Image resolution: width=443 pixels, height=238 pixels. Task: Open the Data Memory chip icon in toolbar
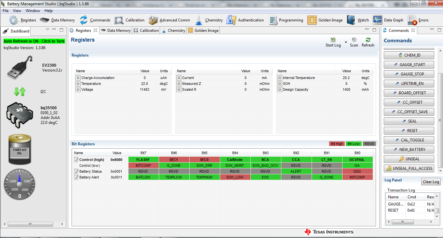coord(44,20)
